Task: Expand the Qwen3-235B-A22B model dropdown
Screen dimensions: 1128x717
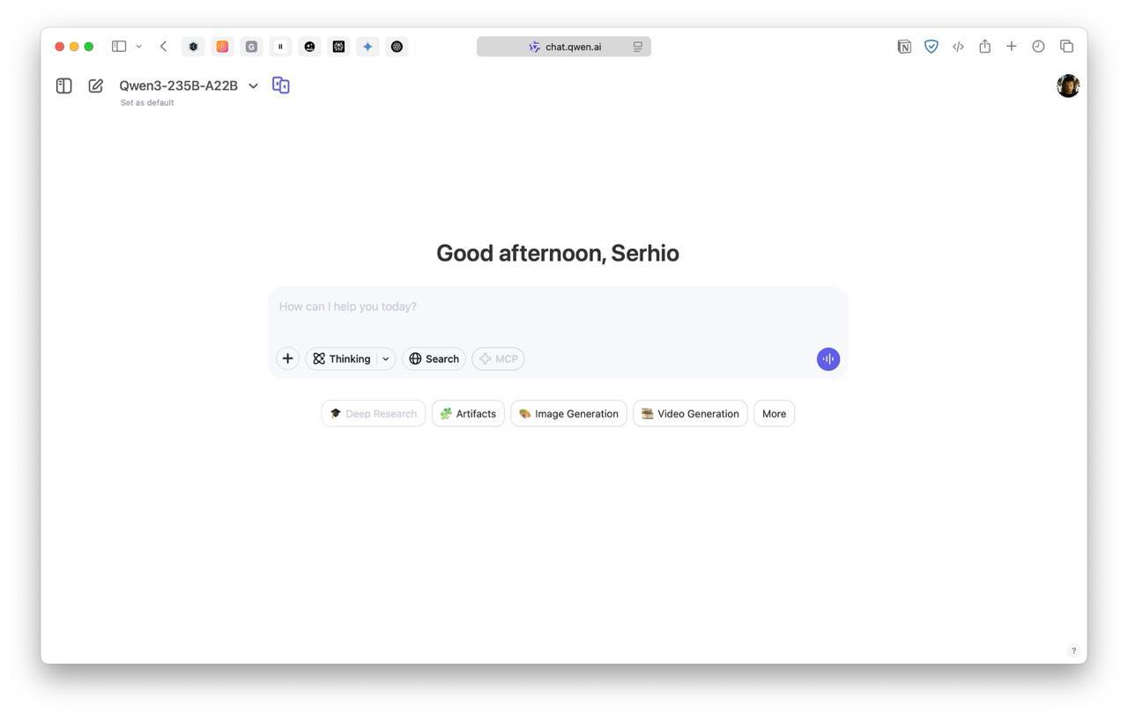Action: click(x=253, y=85)
